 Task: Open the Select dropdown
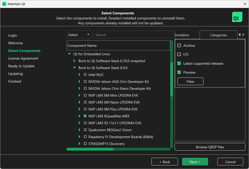pos(79,35)
